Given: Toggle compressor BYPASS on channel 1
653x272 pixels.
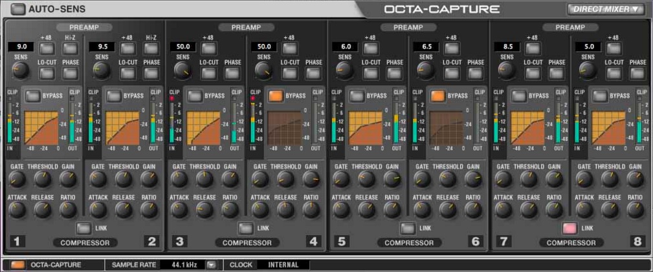Looking at the screenshot, I should pos(33,96).
